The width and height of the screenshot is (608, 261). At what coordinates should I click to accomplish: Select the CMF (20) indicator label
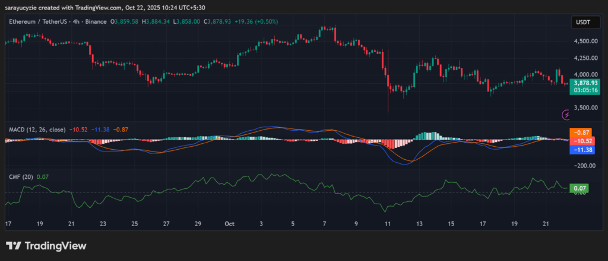[x=21, y=176]
